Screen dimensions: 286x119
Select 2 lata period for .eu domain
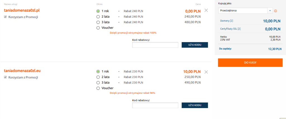[98, 77]
